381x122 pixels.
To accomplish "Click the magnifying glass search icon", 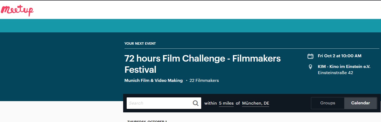I will click(x=196, y=103).
